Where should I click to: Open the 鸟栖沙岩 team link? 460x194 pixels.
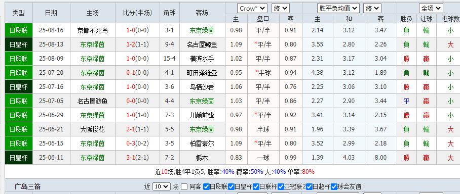202,87
